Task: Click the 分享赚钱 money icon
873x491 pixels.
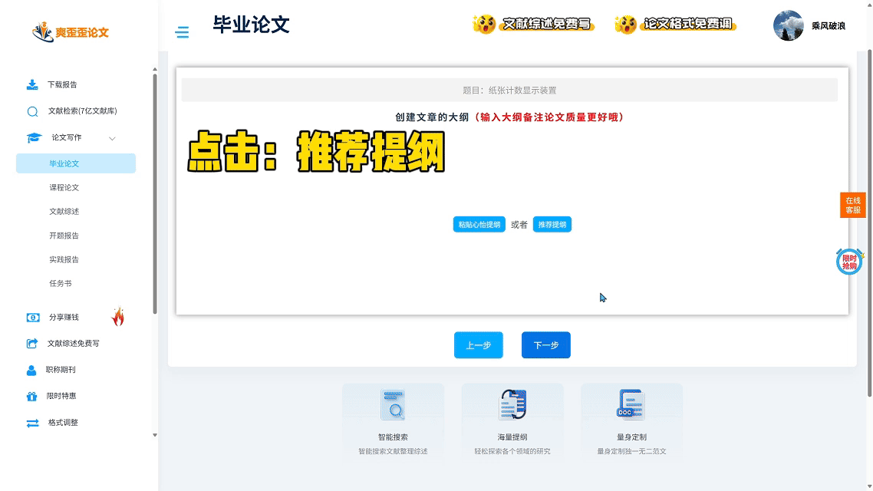Action: pos(33,318)
